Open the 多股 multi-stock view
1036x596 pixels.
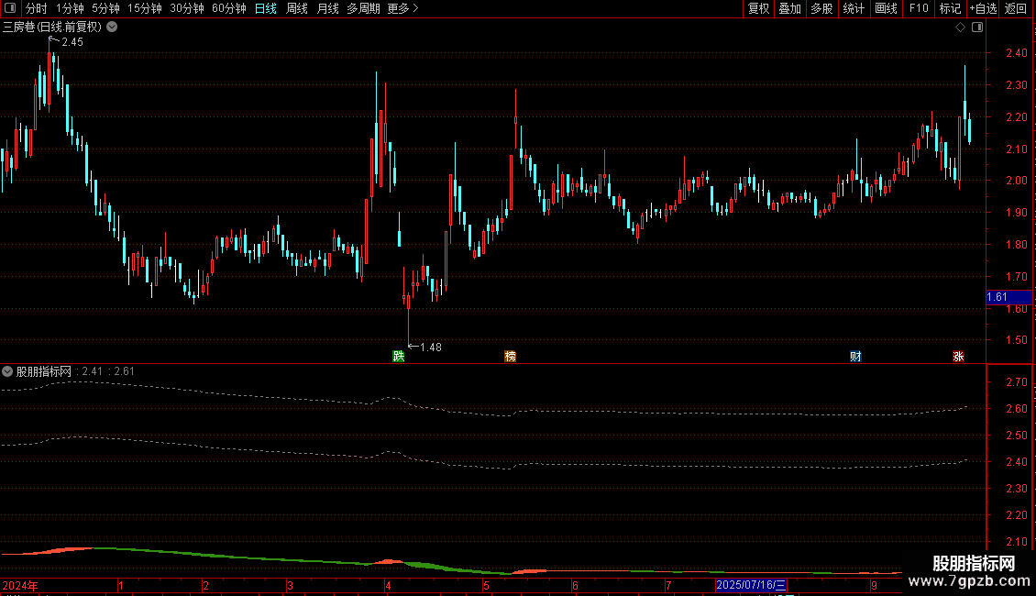(822, 8)
